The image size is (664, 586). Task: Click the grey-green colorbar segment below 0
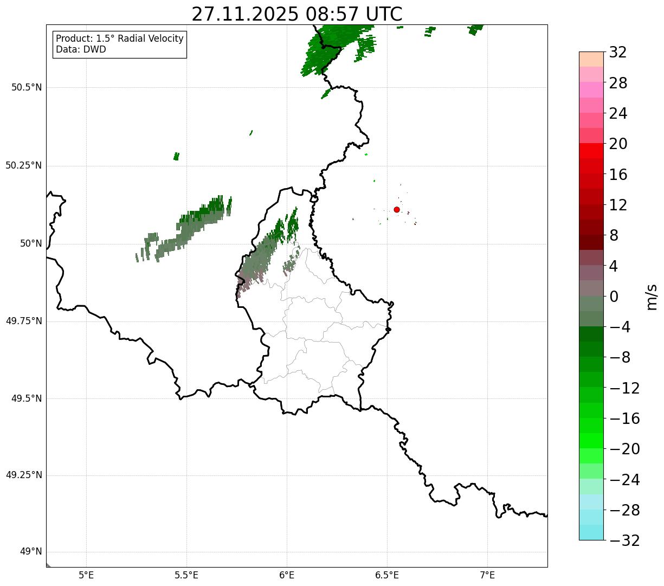pyautogui.click(x=591, y=304)
